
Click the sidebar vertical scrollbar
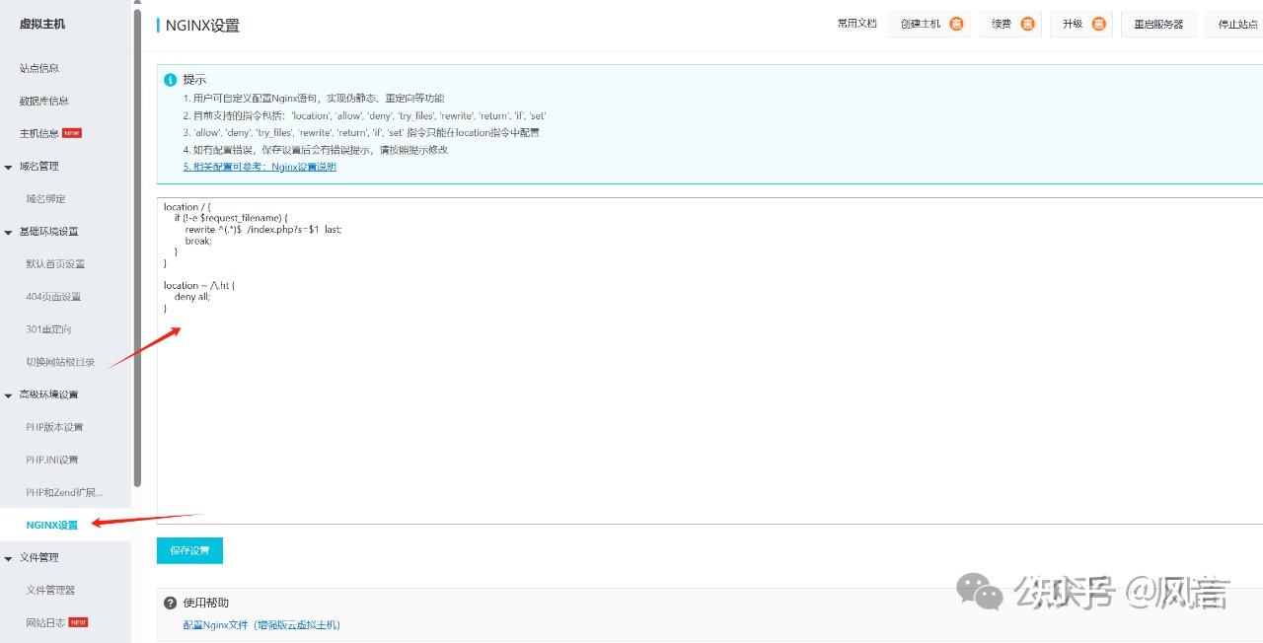(138, 247)
